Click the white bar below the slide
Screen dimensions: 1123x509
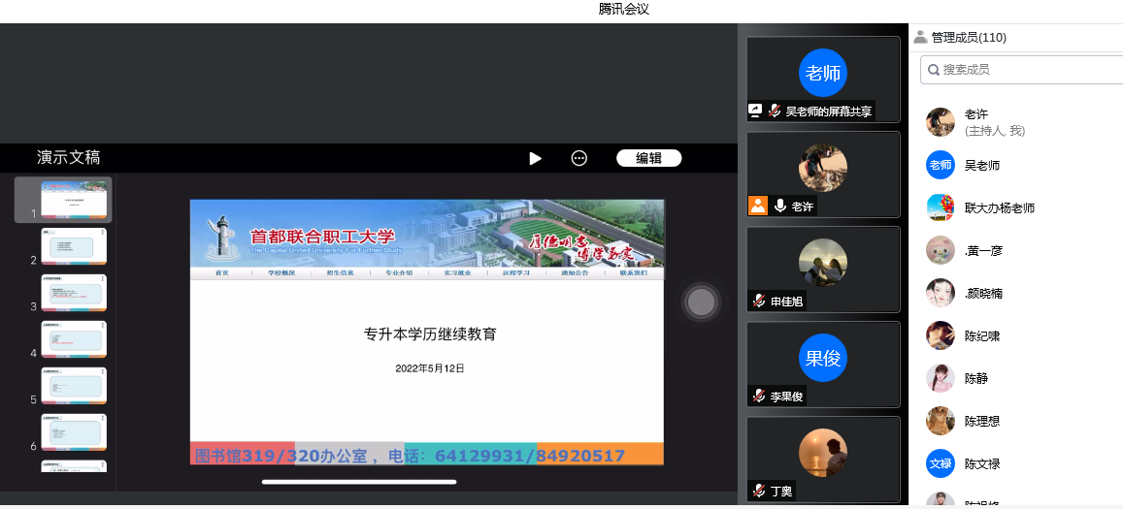point(359,482)
